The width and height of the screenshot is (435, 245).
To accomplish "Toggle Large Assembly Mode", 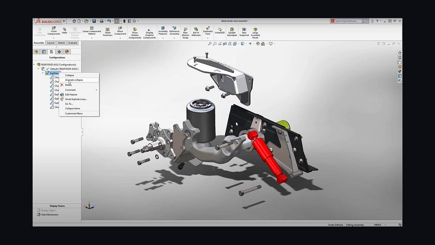I will 255,33.
